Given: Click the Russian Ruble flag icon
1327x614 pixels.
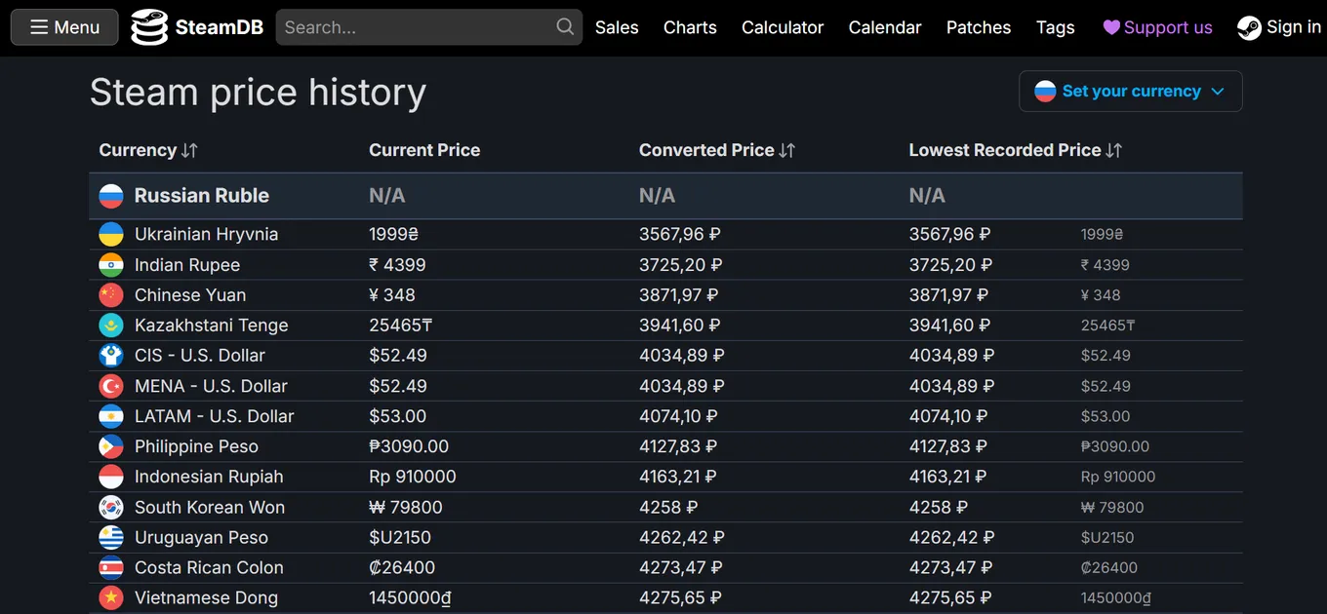Looking at the screenshot, I should click(111, 196).
